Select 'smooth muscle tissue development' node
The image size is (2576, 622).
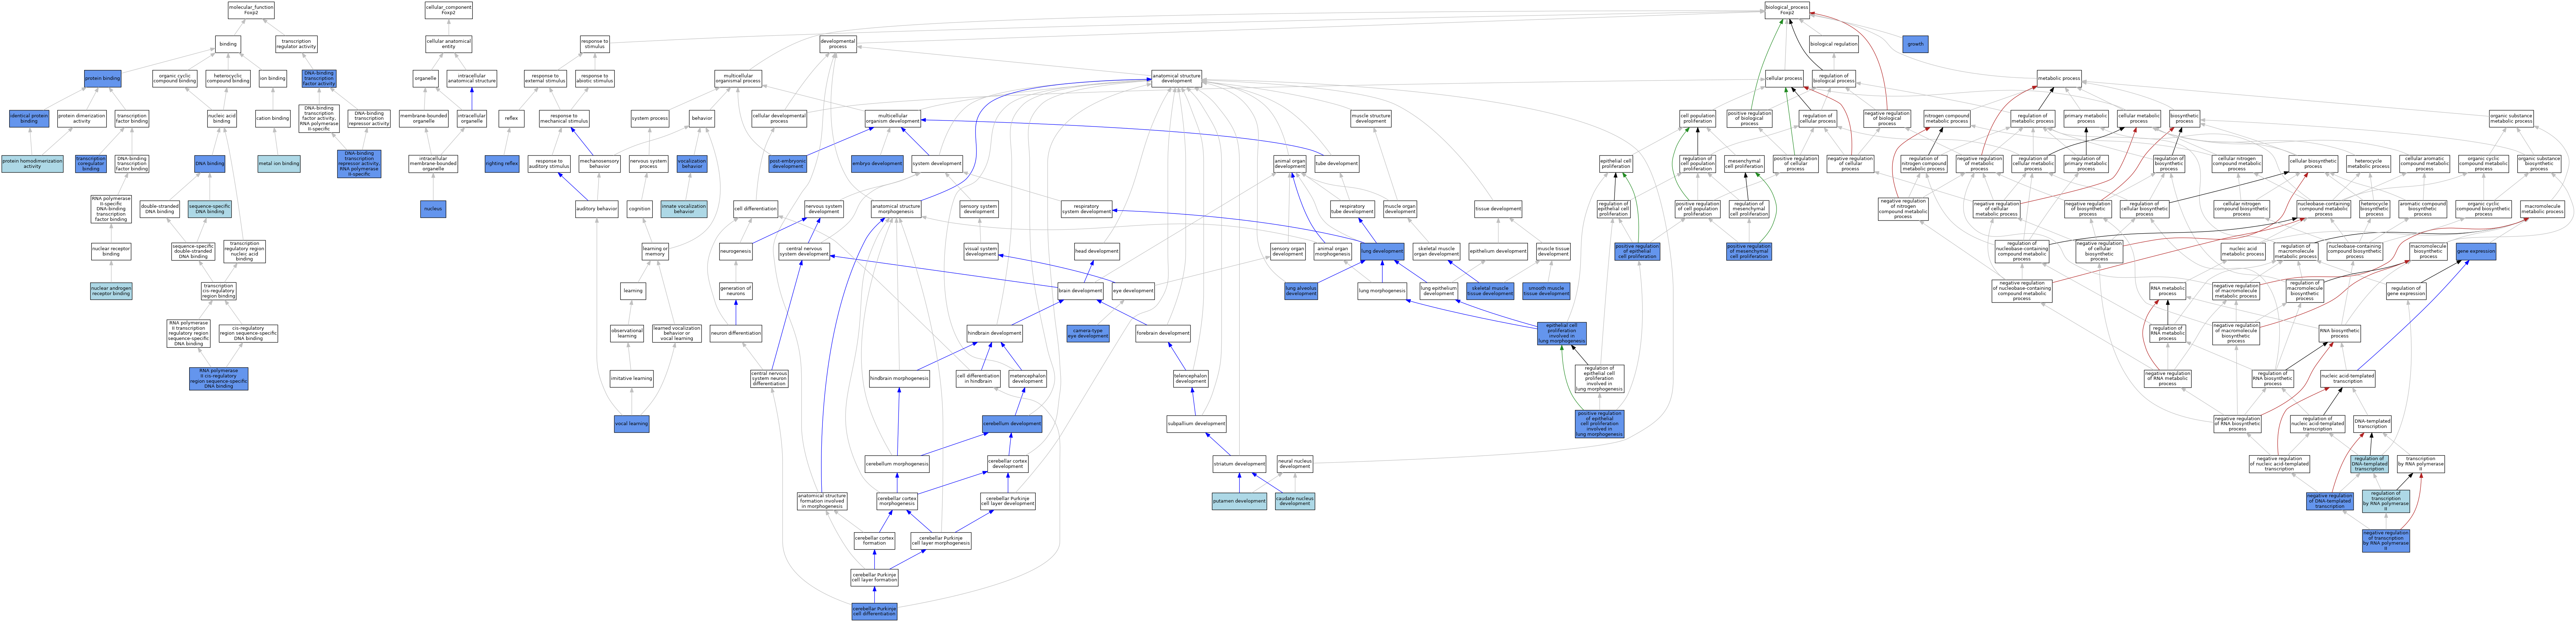point(1546,291)
